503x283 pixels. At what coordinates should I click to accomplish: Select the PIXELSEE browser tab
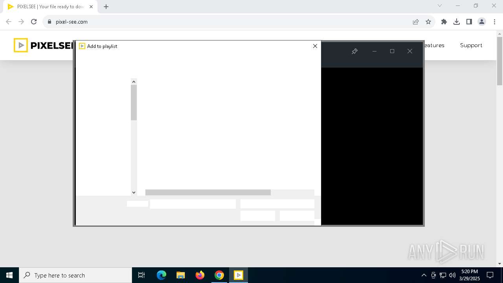[50, 7]
